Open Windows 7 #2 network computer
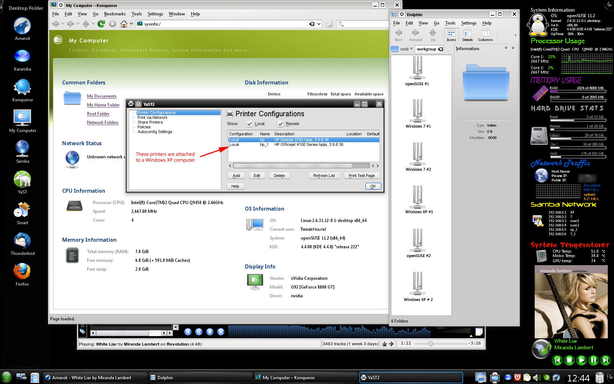Image resolution: width=614 pixels, height=384 pixels. tap(418, 157)
